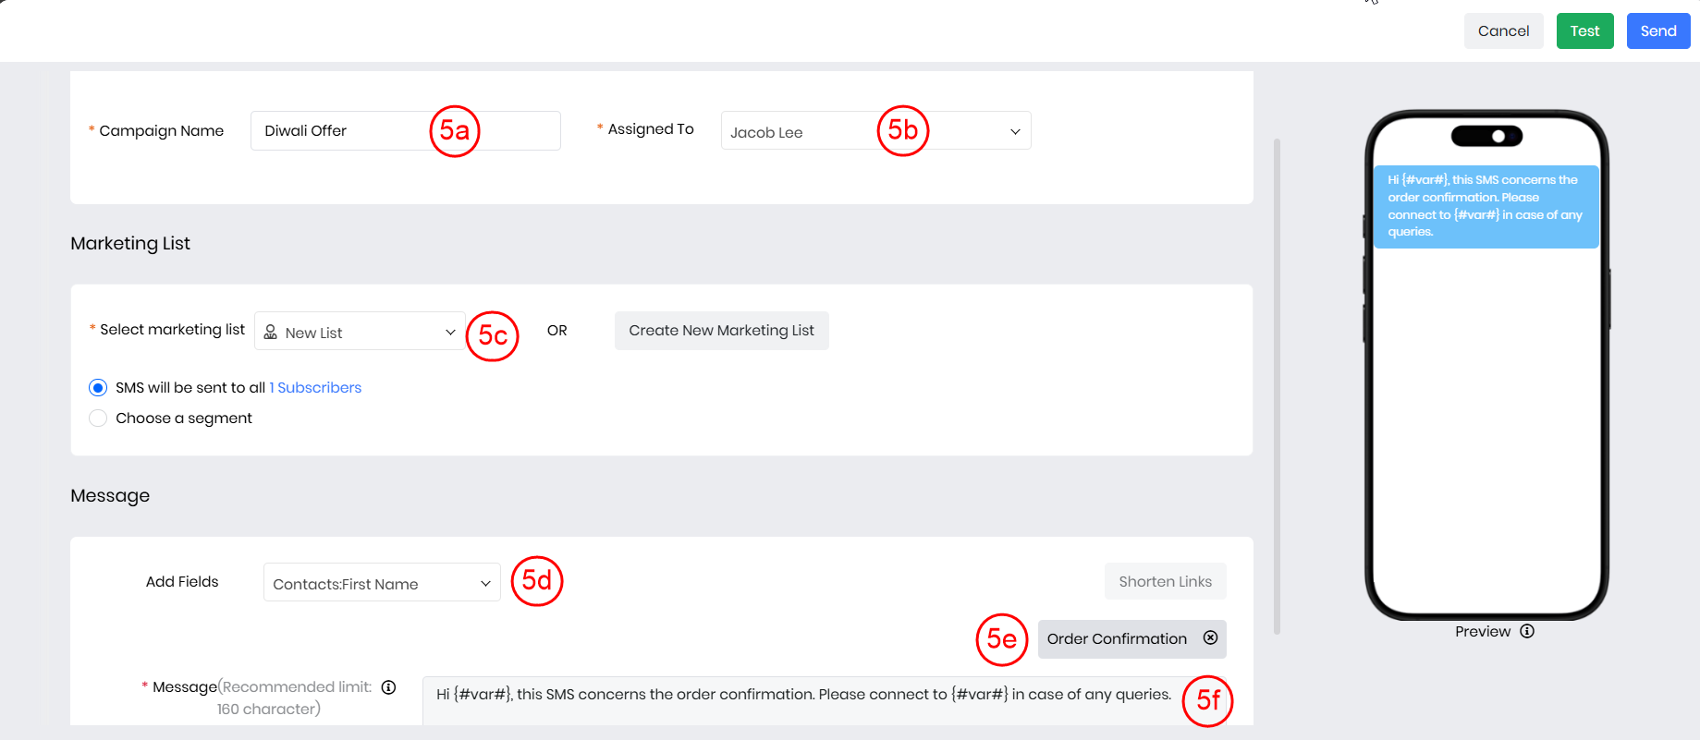Click the info icon next to Preview
The image size is (1700, 740).
click(1526, 631)
